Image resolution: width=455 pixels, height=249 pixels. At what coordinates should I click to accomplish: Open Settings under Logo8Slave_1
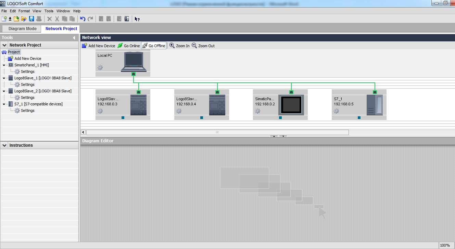pyautogui.click(x=27, y=84)
